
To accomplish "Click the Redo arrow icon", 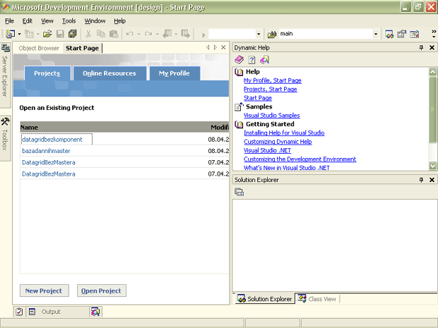I will point(148,34).
